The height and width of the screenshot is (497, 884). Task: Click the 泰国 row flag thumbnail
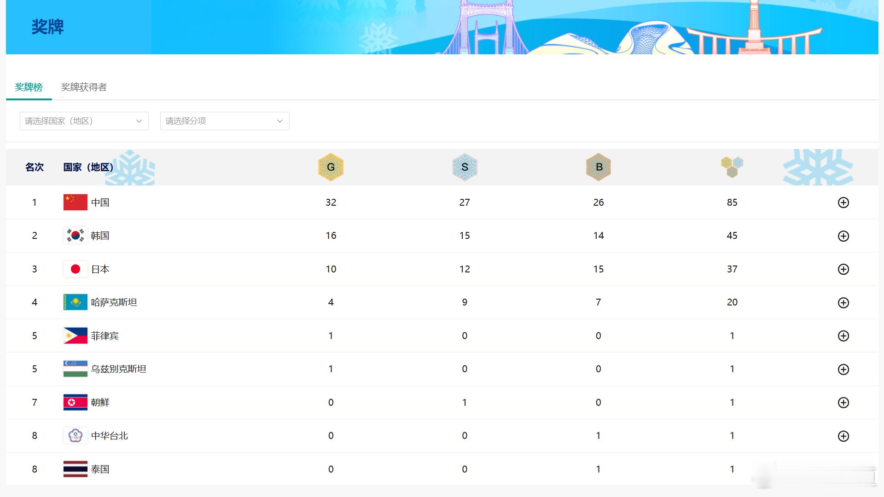[x=75, y=469]
